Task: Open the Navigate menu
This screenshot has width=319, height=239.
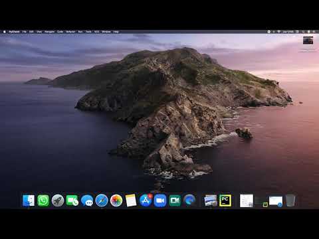Action: pos(49,32)
